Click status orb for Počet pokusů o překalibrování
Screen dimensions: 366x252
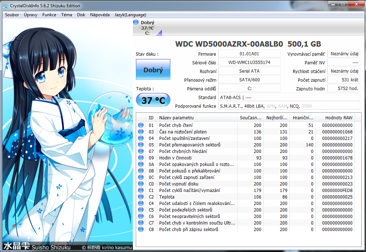coord(141,171)
